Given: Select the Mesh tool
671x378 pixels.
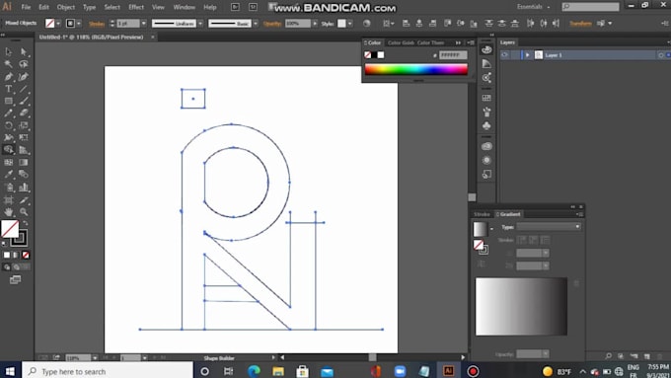Looking at the screenshot, I should click(x=8, y=162).
